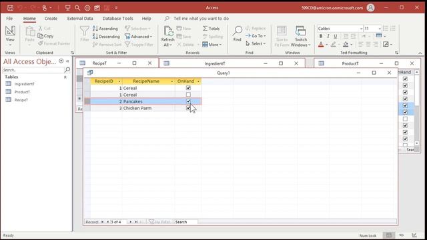Open IngredientT table in navigation pane

(x=24, y=84)
